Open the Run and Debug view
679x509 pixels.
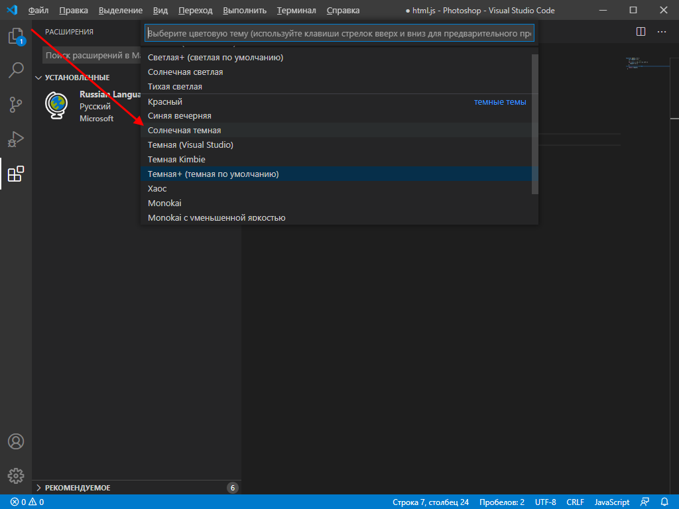pos(15,139)
